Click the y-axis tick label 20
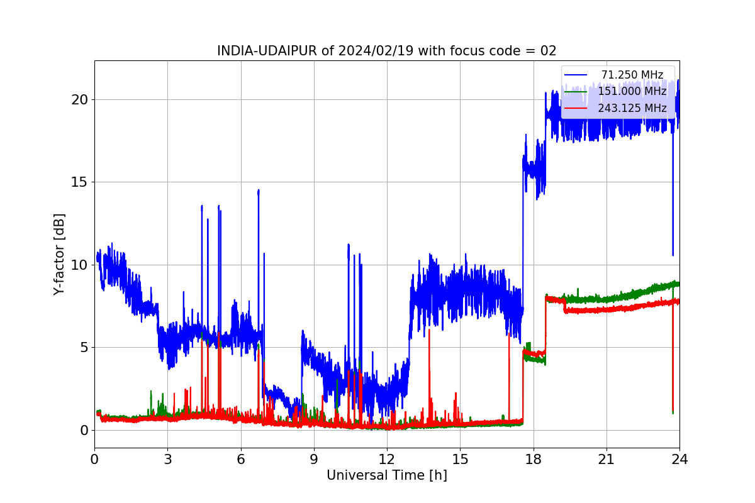 tap(80, 99)
